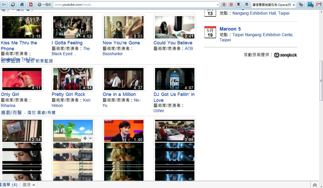This screenshot has height=188, width=323.
Task: Open the 播清單 (4) playlist bar
Action: tap(9, 185)
